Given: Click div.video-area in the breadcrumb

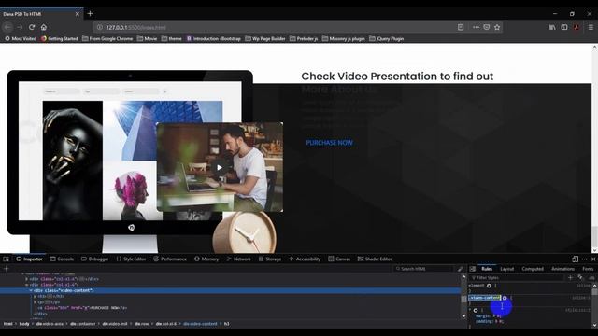Looking at the screenshot, I should click(50, 324).
